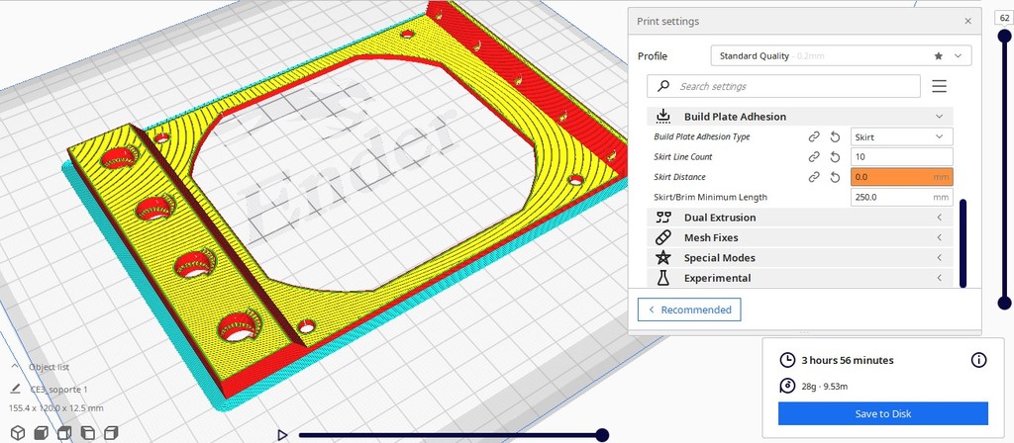Show print information details icon
The image size is (1014, 443).
point(979,360)
